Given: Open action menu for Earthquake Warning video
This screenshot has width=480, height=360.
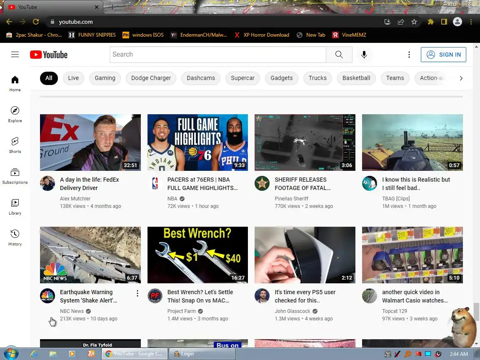Looking at the screenshot, I should (137, 293).
